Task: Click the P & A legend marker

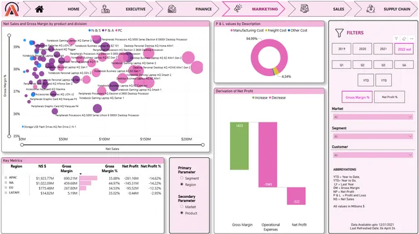Action: pyautogui.click(x=103, y=30)
